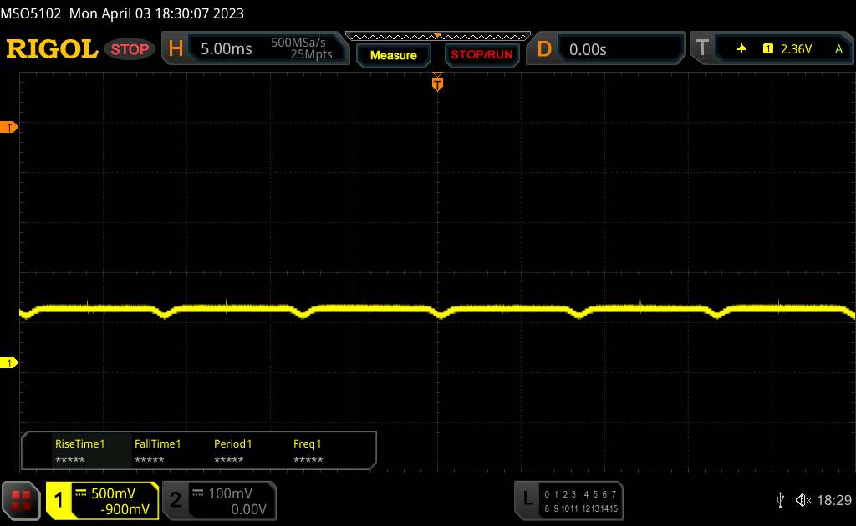Click the 18:29 clock display
This screenshot has width=856, height=526.
tap(834, 500)
